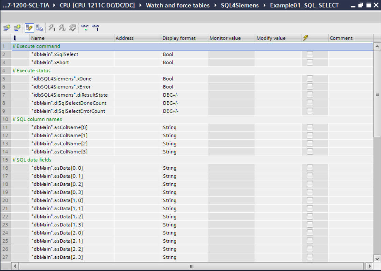
Task: Click the Monitor value column header
Action: pyautogui.click(x=231, y=38)
